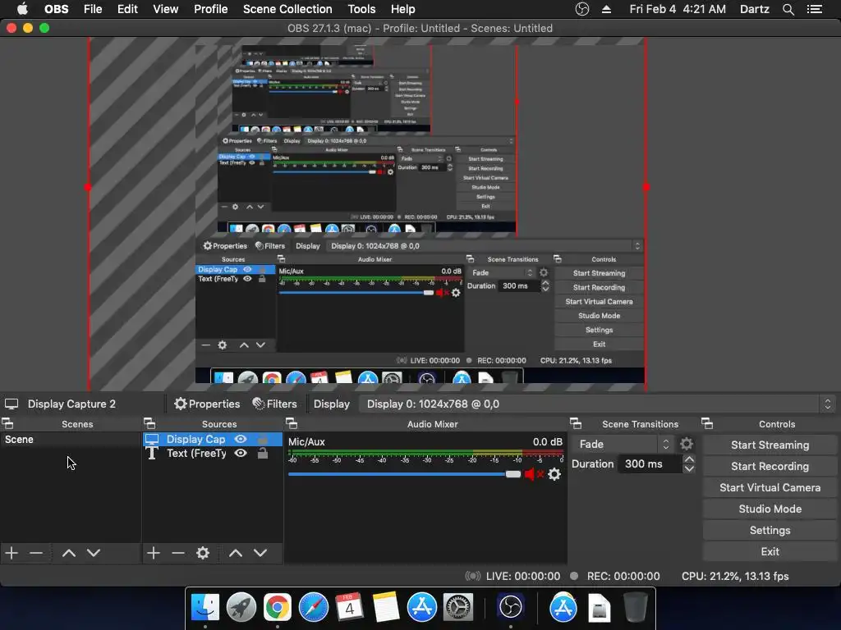This screenshot has height=630, width=841.
Task: Open source properties gear in Sources toolbar
Action: tap(203, 553)
